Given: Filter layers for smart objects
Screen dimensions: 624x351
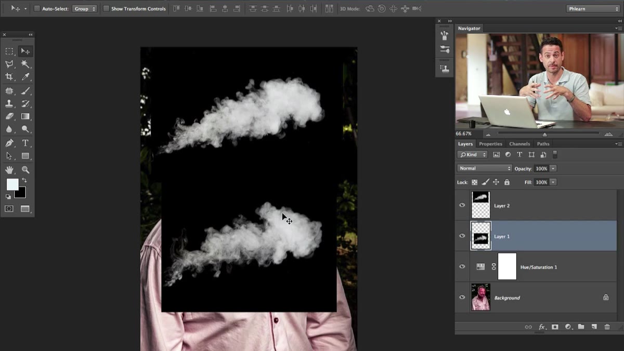Looking at the screenshot, I should coord(543,154).
